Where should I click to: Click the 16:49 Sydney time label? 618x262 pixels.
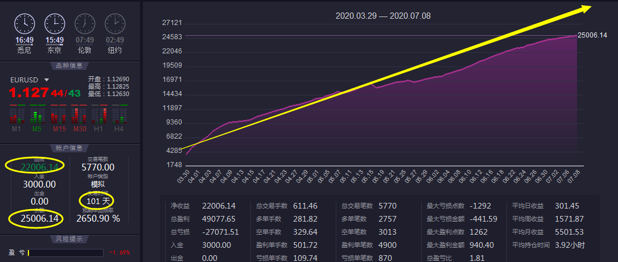click(x=24, y=40)
